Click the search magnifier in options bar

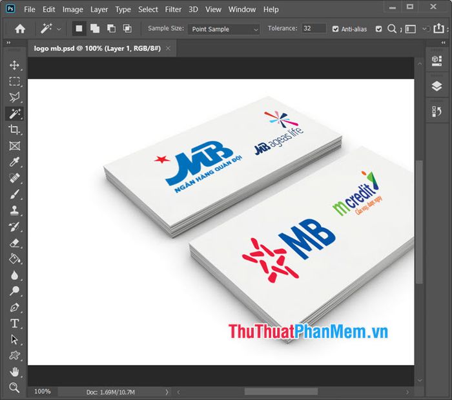(392, 29)
